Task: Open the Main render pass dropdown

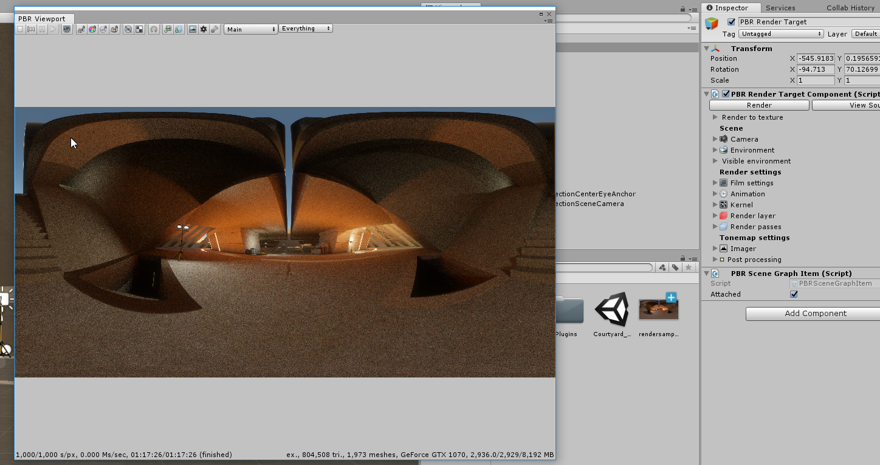Action: (x=251, y=29)
